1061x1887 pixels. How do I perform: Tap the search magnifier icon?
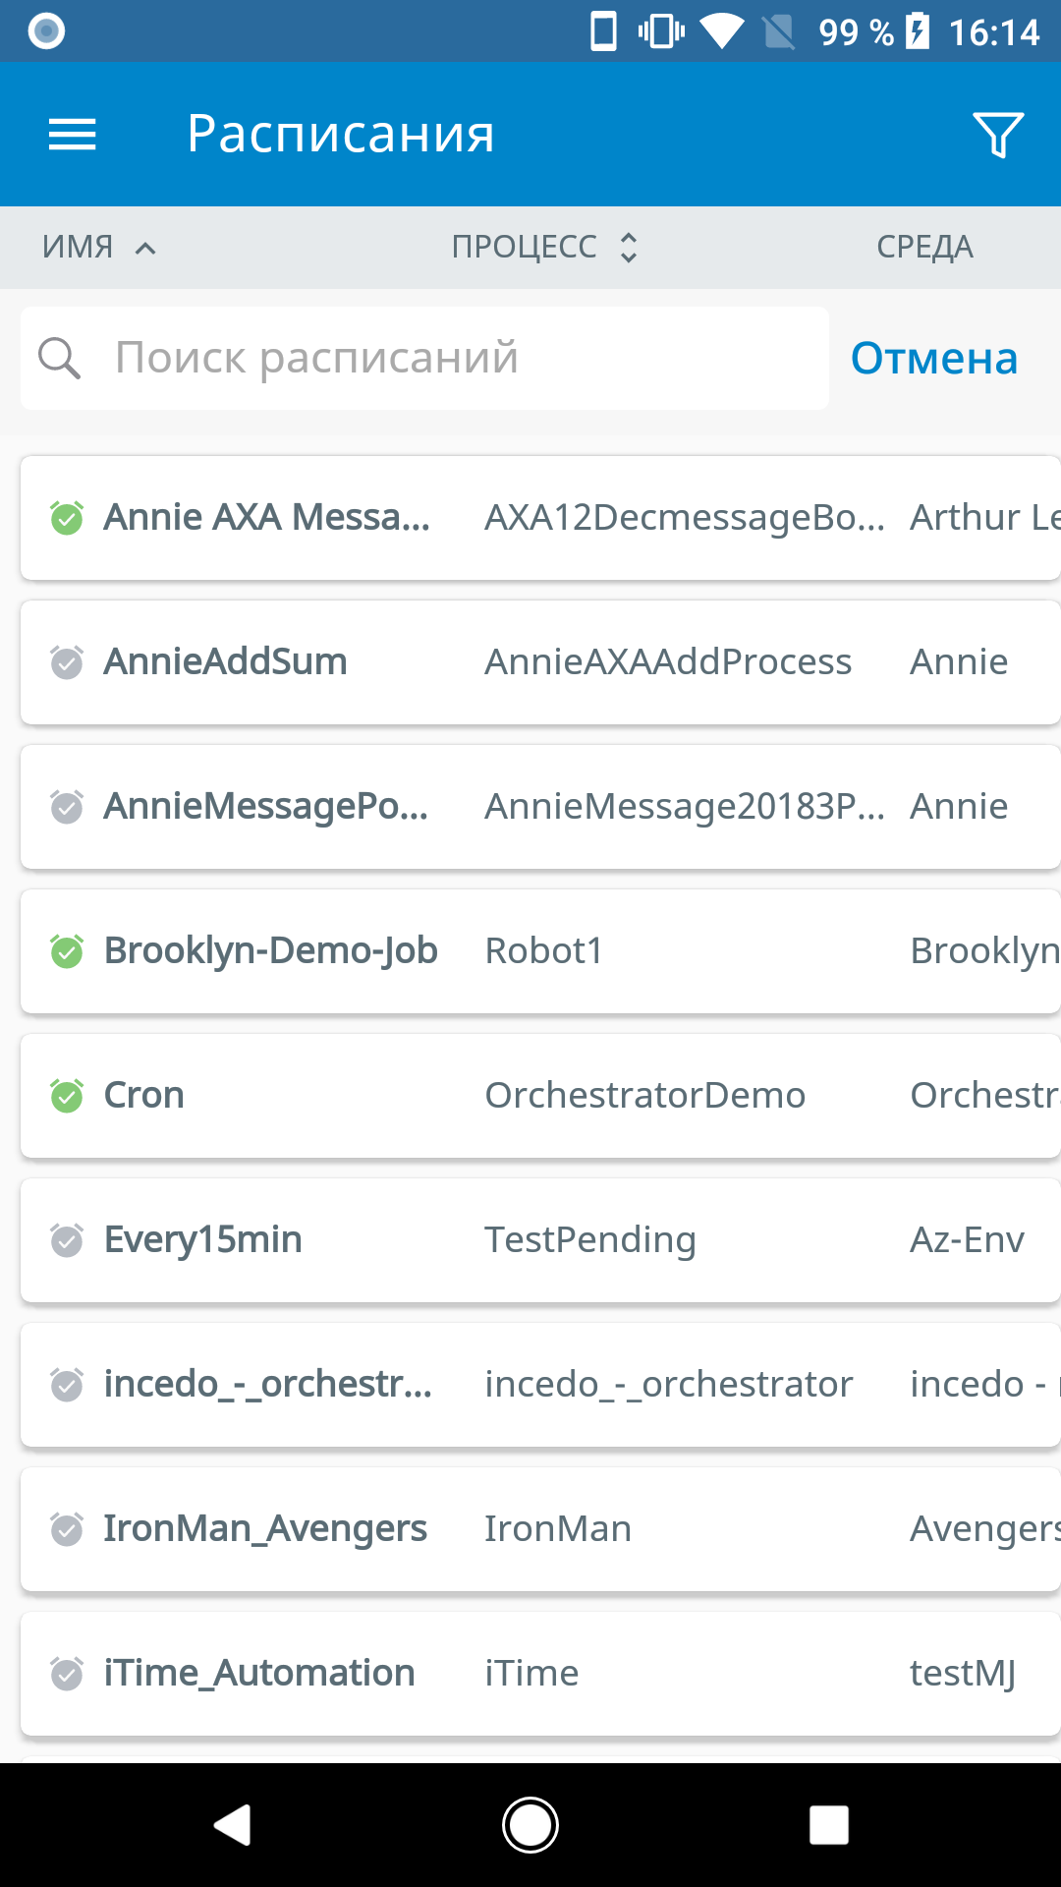[59, 359]
